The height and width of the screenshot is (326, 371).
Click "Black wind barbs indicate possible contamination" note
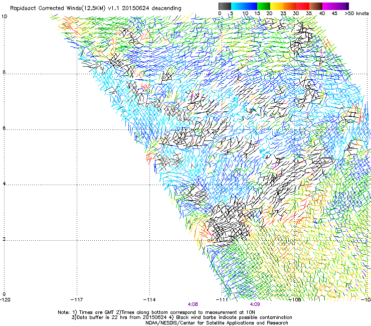coord(231,317)
